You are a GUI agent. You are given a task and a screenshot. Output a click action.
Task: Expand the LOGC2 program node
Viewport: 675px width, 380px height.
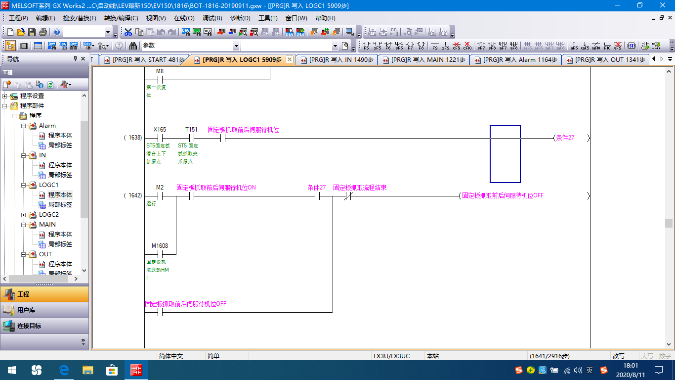(24, 215)
